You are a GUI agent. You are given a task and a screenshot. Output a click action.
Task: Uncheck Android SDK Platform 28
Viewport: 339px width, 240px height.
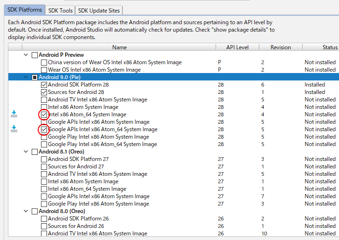pos(44,85)
